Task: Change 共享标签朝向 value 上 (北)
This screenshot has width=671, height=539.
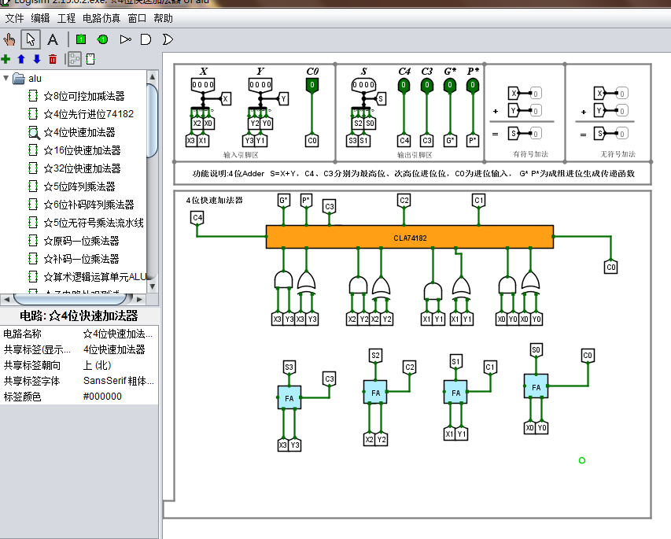Action: click(119, 366)
